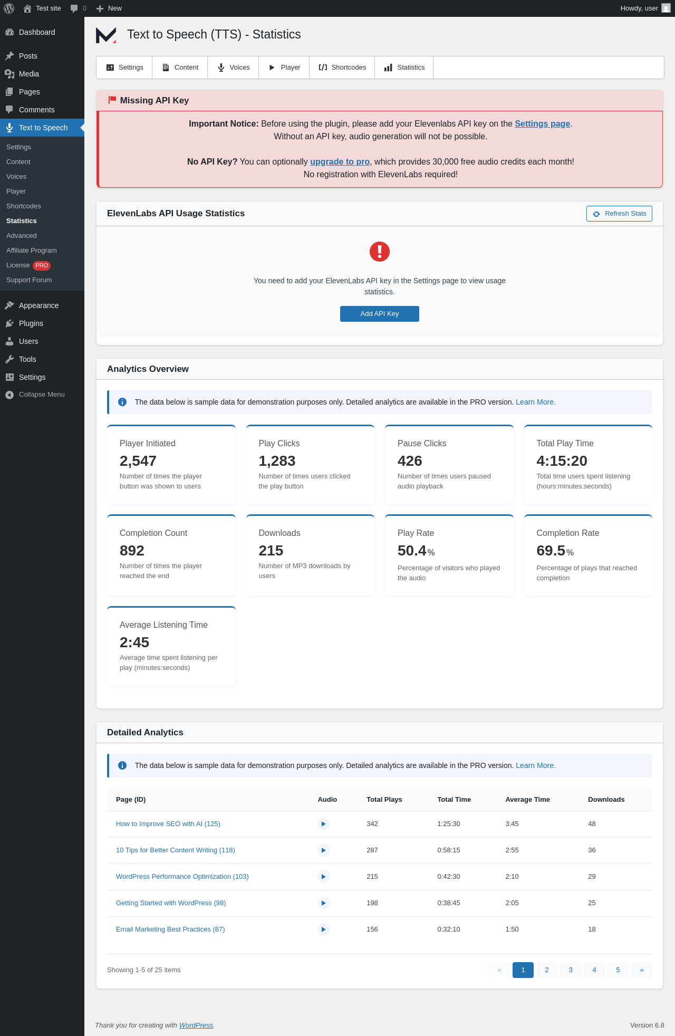Open Appearance menu
This screenshot has width=675, height=1036.
(x=42, y=305)
